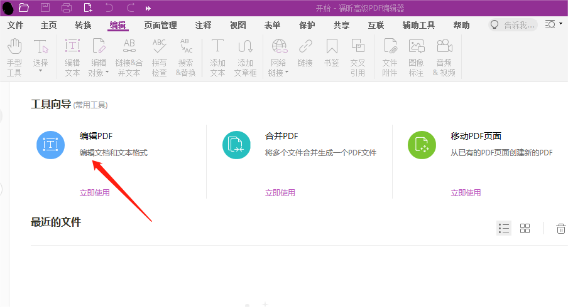Open a file with the folder icon
The width and height of the screenshot is (568, 307).
point(23,8)
